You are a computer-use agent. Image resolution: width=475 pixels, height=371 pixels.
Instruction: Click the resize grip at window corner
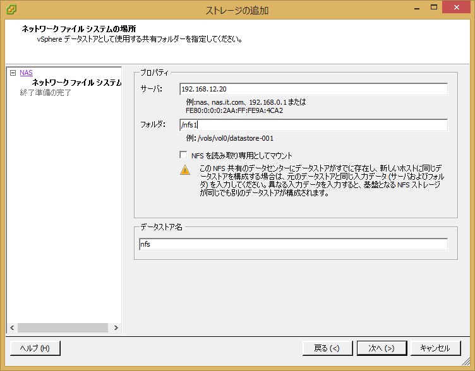tap(466, 362)
